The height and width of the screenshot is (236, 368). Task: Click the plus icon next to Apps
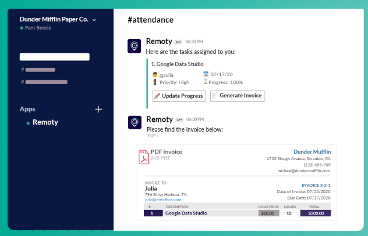98,109
